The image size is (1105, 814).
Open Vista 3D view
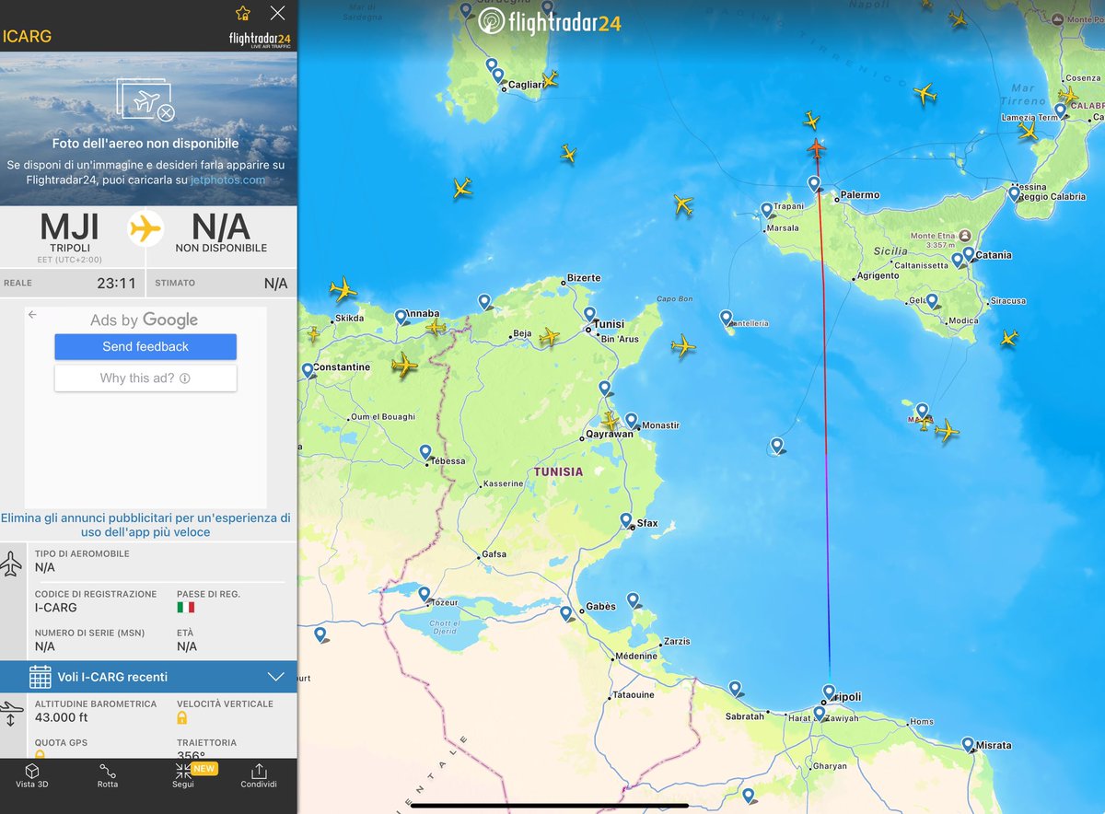point(31,776)
